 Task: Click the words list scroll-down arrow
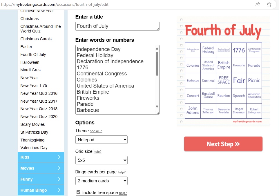coord(157,106)
